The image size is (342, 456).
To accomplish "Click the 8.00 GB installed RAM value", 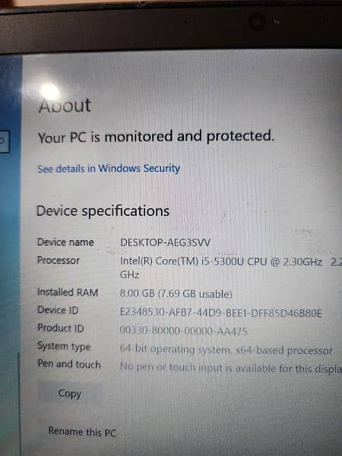I will 176,293.
